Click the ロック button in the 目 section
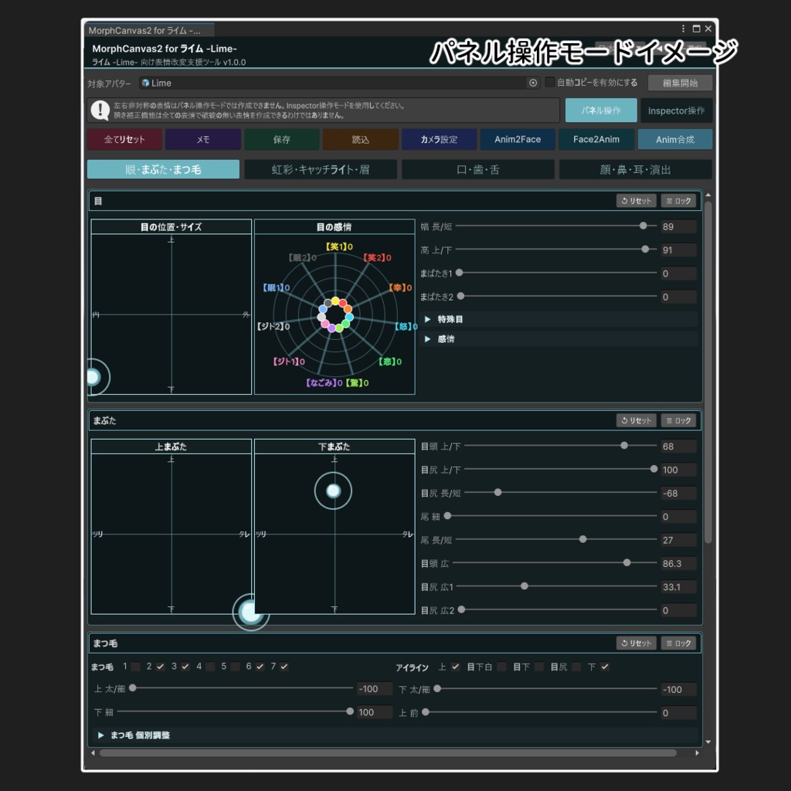 coord(678,201)
